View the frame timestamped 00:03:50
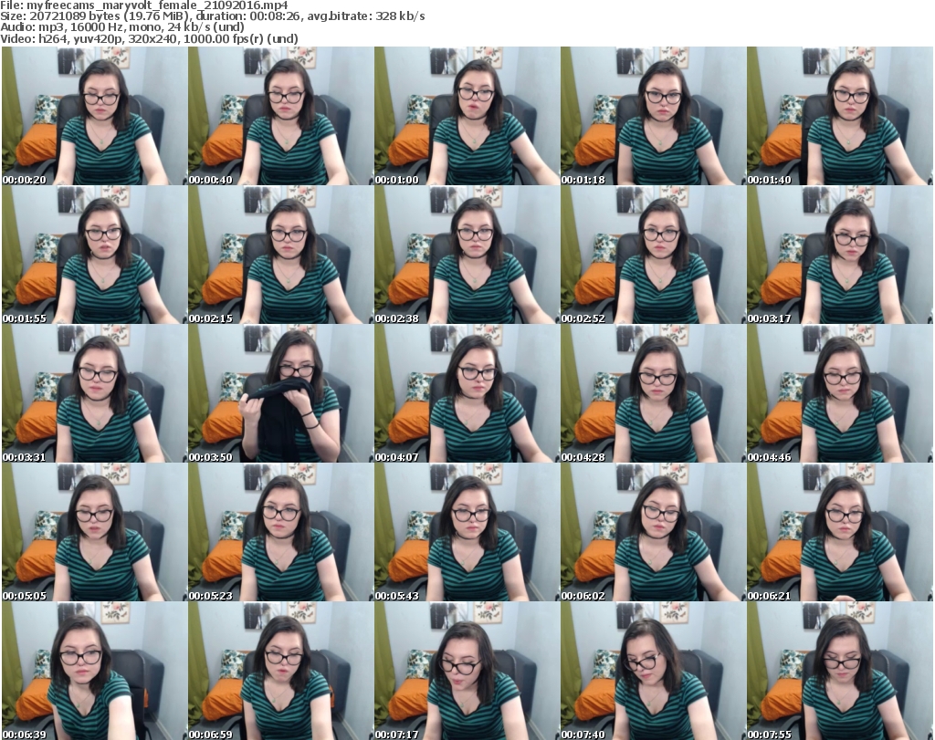This screenshot has height=740, width=935. coord(281,394)
